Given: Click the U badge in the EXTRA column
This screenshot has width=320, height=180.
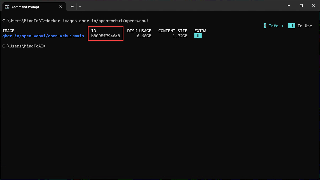Looking at the screenshot, I should 198,36.
